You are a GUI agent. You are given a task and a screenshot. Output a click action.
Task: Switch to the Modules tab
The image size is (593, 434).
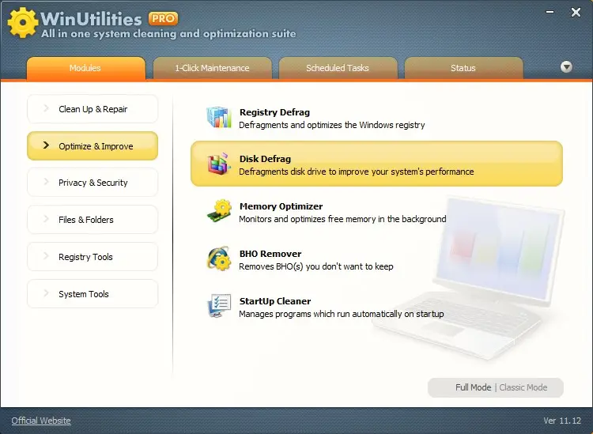[x=85, y=68]
